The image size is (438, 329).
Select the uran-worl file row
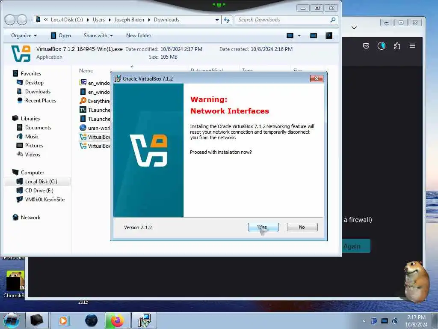95,128
